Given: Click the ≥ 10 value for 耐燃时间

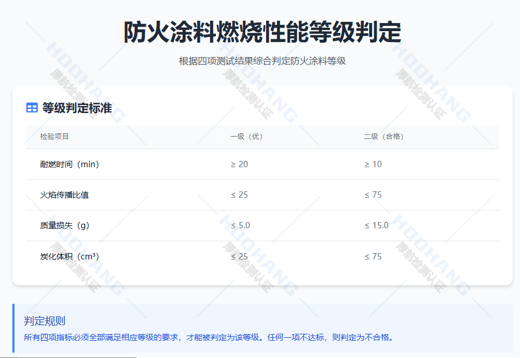Looking at the screenshot, I should click(373, 164).
